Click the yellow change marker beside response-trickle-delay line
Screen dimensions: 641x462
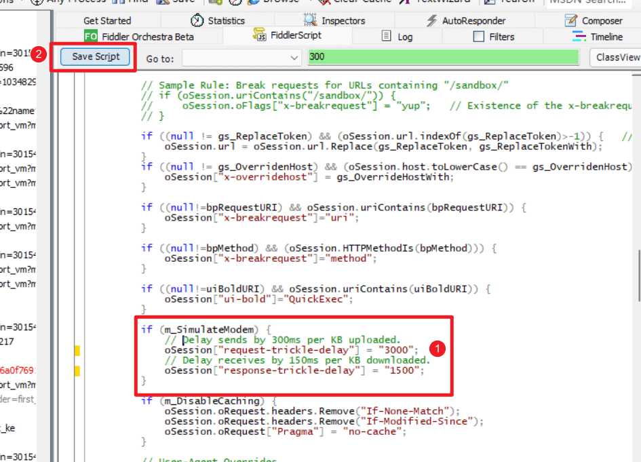click(77, 371)
